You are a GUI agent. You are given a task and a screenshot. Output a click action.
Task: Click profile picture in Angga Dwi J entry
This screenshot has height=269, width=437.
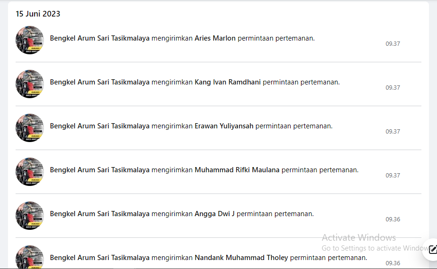coord(30,216)
